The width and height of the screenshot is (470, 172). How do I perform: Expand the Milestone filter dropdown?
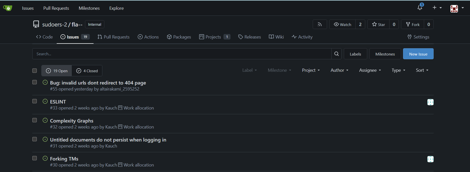[x=279, y=70]
